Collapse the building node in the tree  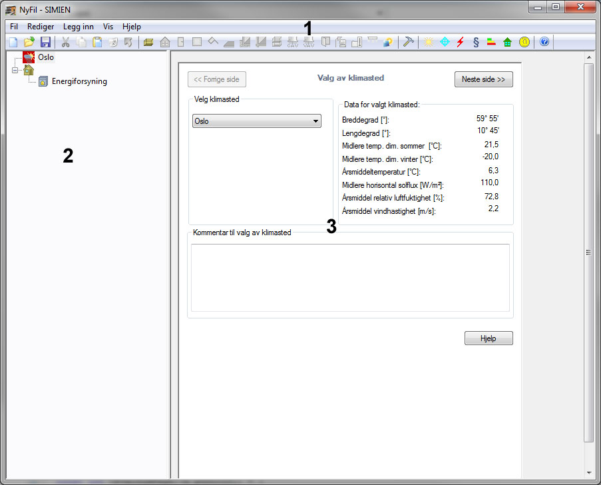pos(15,70)
